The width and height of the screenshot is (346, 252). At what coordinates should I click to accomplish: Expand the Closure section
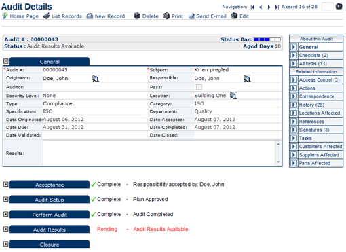pos(6,244)
